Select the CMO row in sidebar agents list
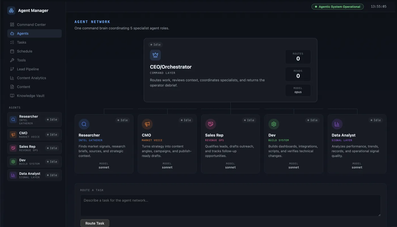This screenshot has height=227, width=397. pos(35,135)
